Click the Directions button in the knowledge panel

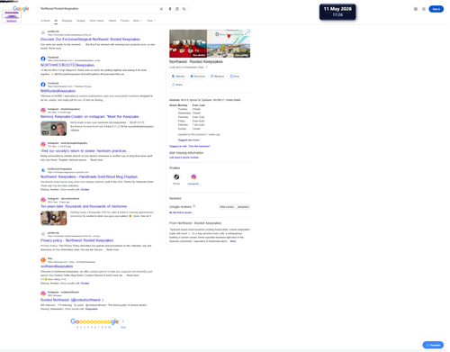pyautogui.click(x=197, y=77)
